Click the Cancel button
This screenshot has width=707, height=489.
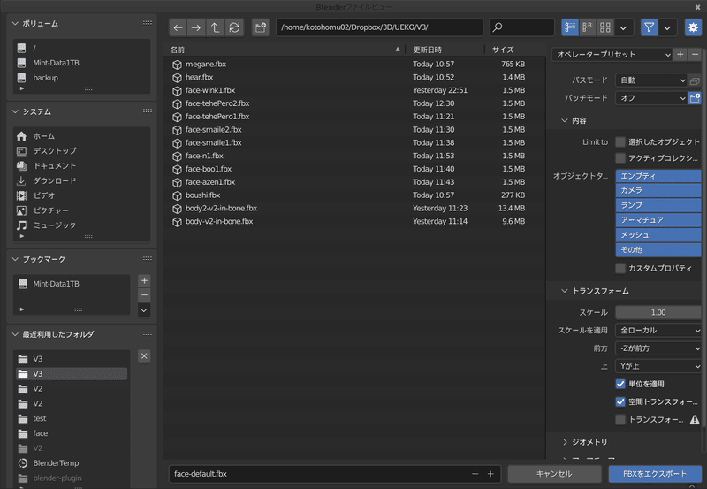[x=554, y=474]
